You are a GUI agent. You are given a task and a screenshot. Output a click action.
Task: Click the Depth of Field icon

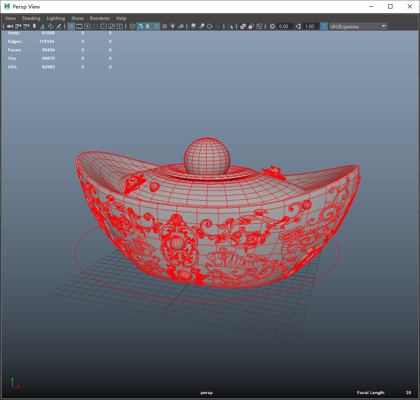point(218,26)
